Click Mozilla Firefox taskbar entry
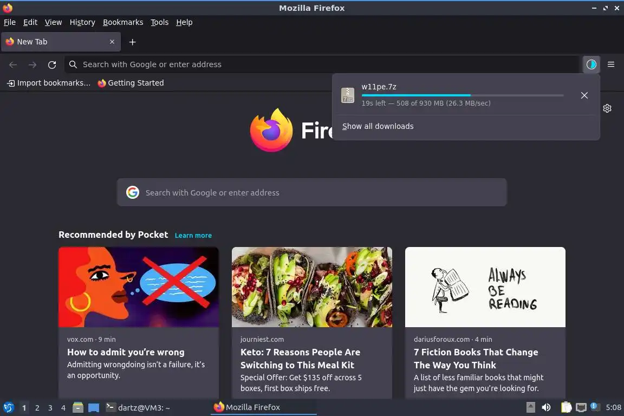 click(x=263, y=407)
